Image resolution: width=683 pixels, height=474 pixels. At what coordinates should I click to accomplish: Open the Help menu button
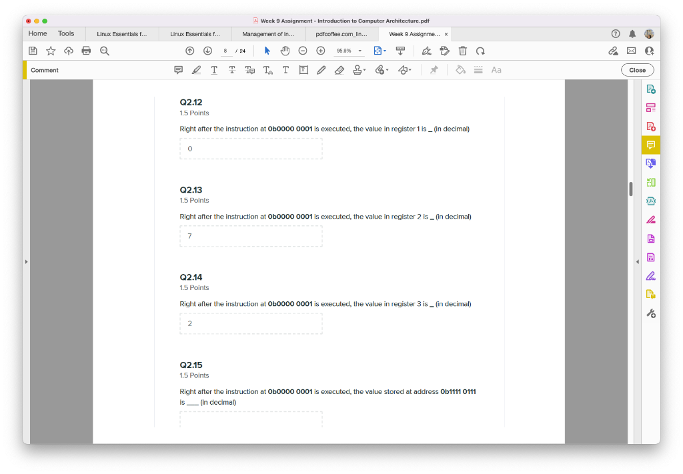616,34
